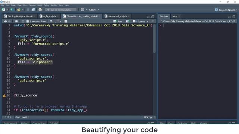Open the R Script file type selector
This screenshot has width=239, height=134.
(149, 117)
